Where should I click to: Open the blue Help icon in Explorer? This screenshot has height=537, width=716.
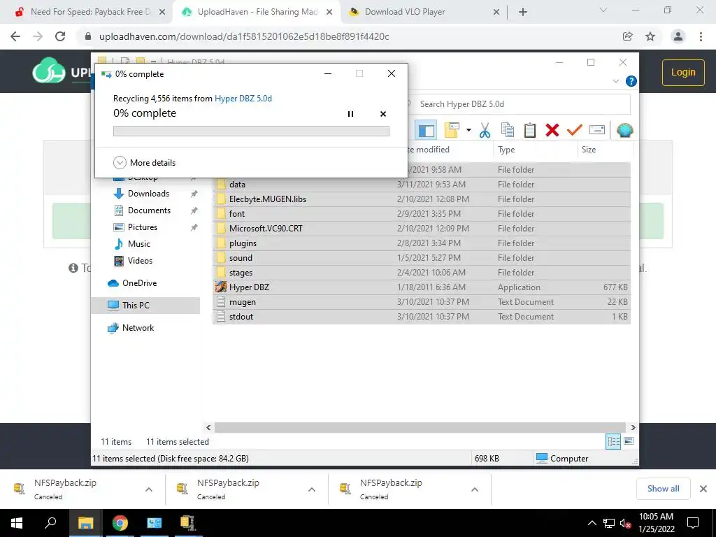pyautogui.click(x=631, y=81)
